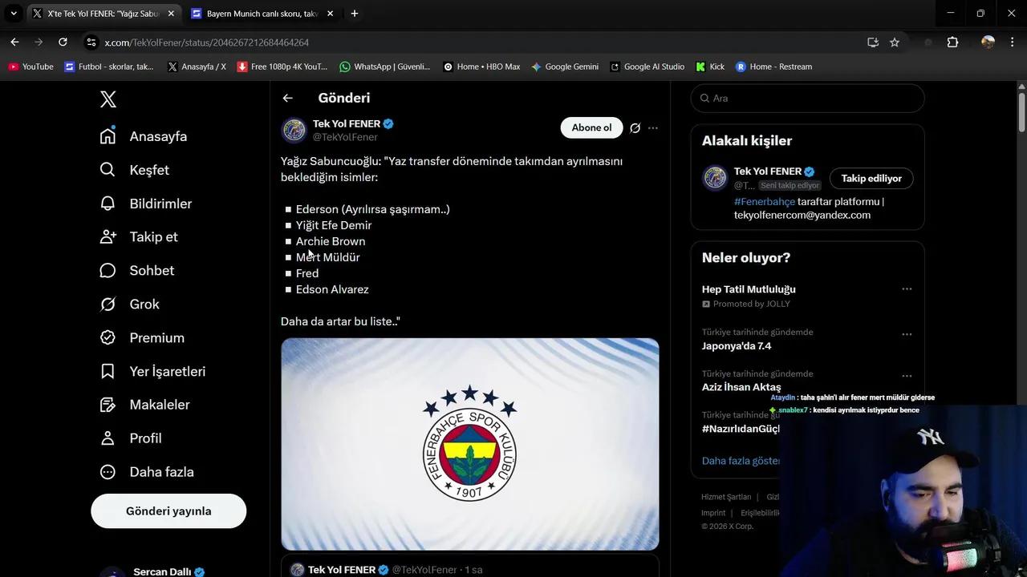Bookmark this page star icon
1027x577 pixels.
[895, 42]
